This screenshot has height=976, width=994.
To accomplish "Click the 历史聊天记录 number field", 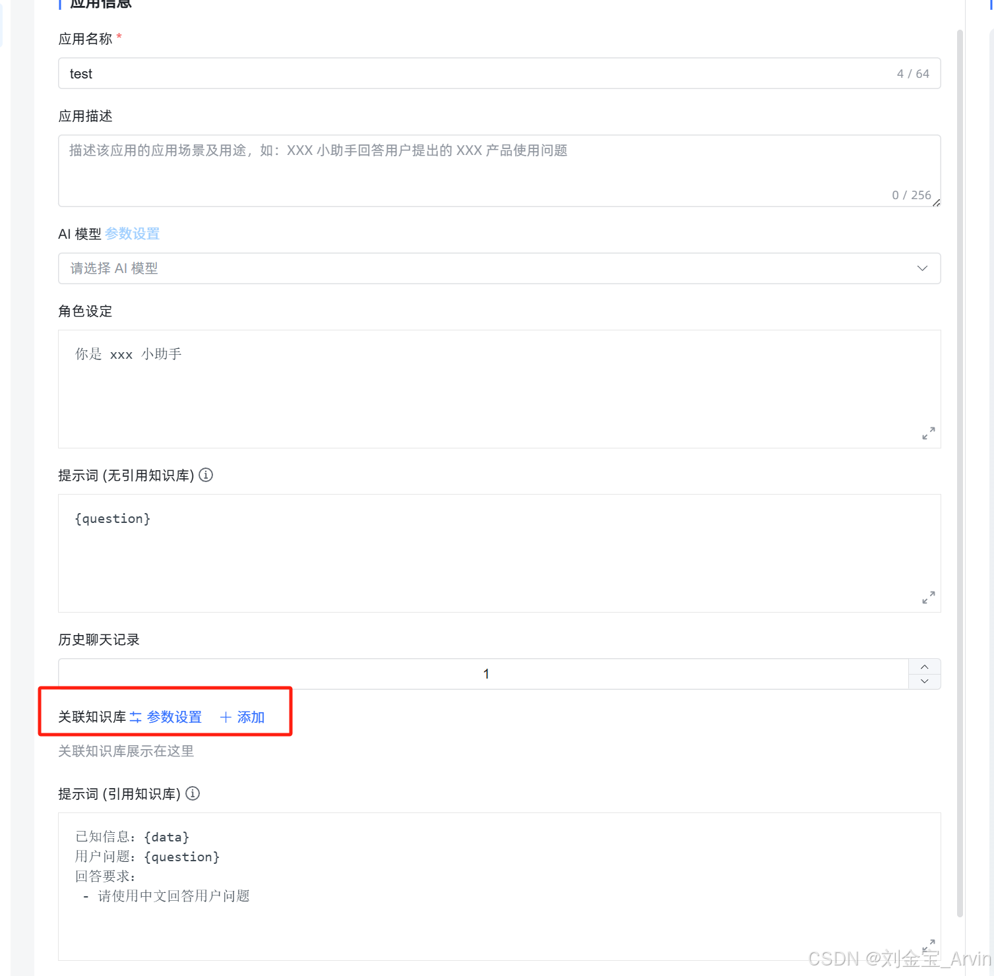I will click(x=483, y=674).
